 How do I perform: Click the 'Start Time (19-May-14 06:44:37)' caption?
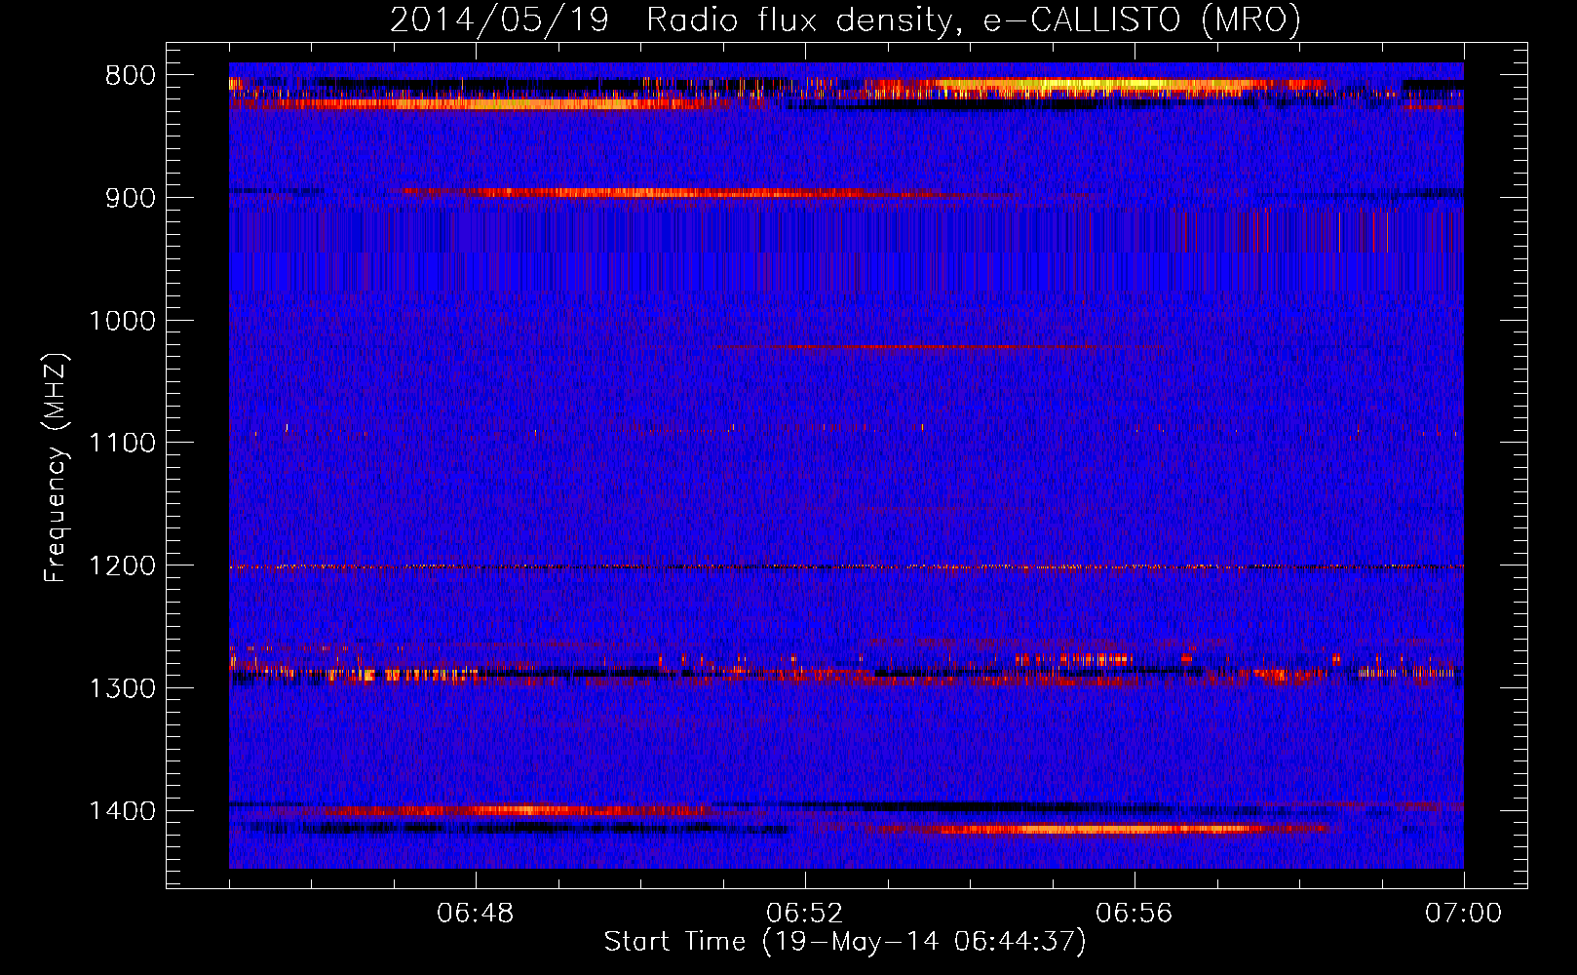click(845, 942)
